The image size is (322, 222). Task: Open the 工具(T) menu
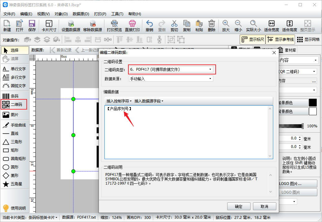(117, 14)
